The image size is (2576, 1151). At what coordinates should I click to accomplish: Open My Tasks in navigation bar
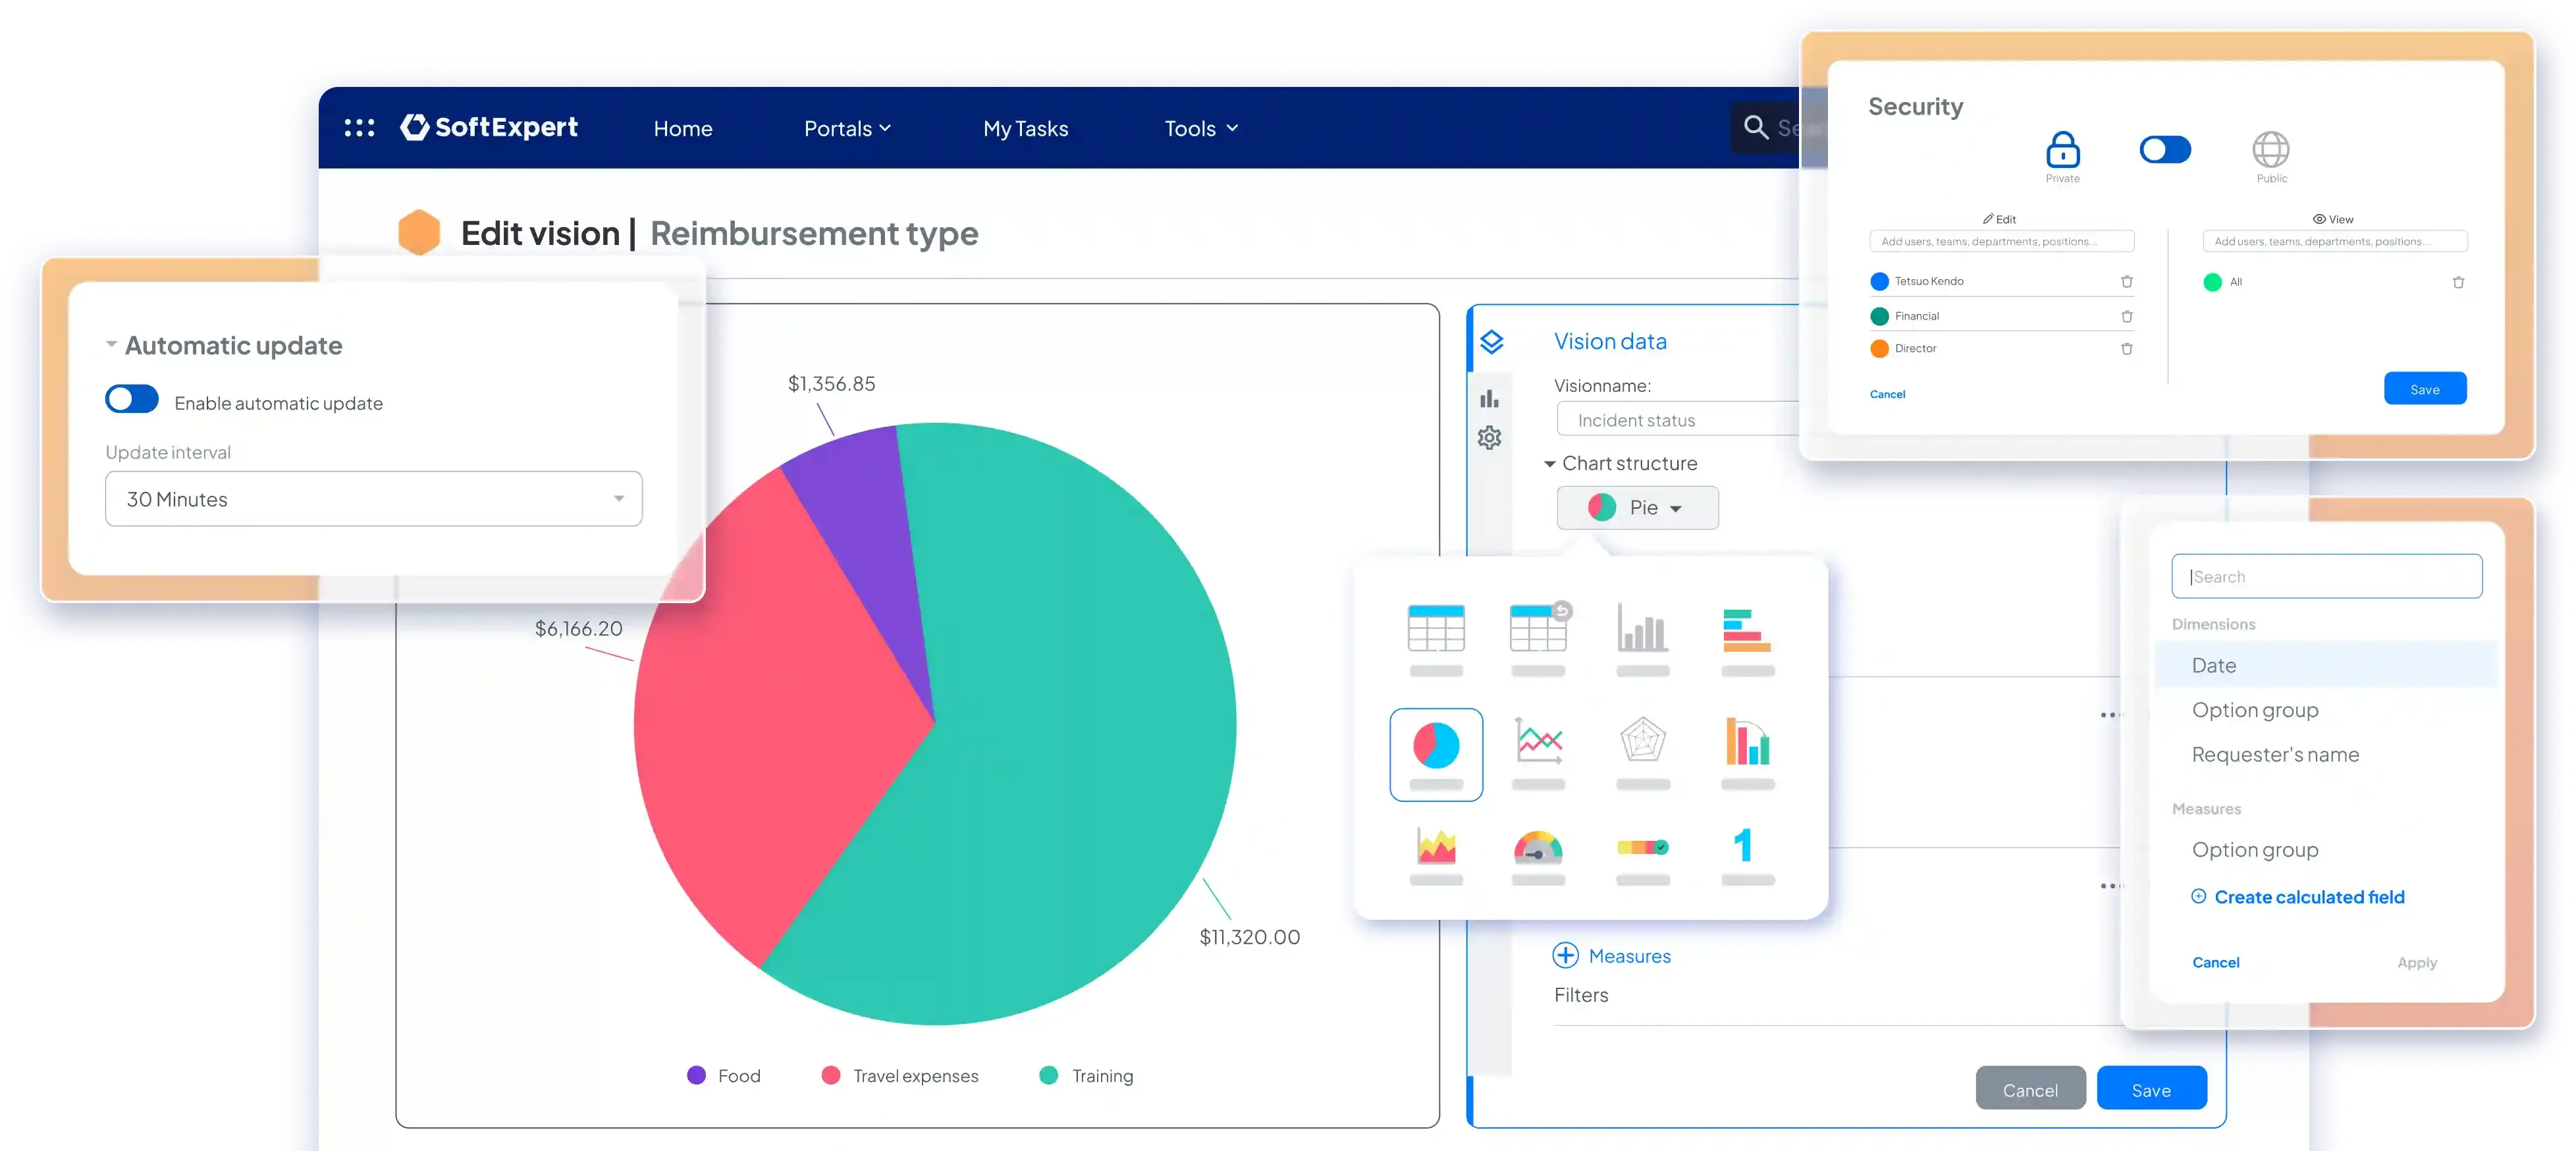(1025, 129)
